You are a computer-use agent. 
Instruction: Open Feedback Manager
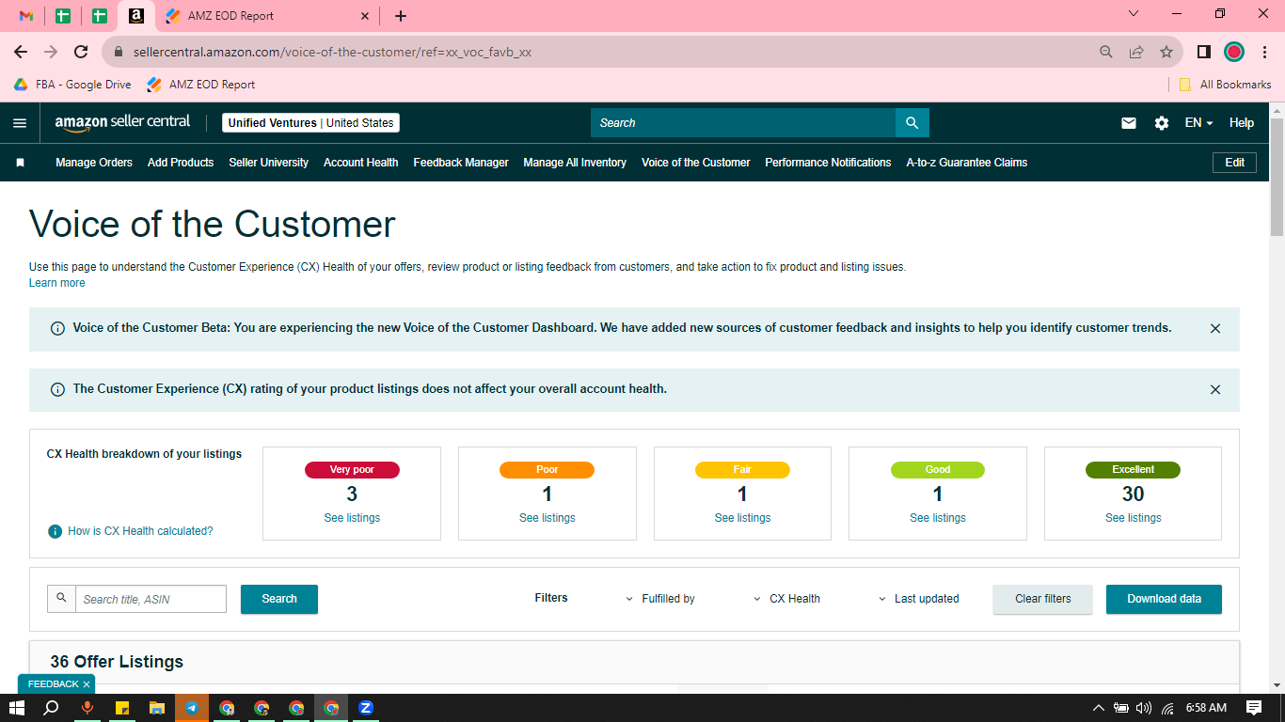coord(461,163)
